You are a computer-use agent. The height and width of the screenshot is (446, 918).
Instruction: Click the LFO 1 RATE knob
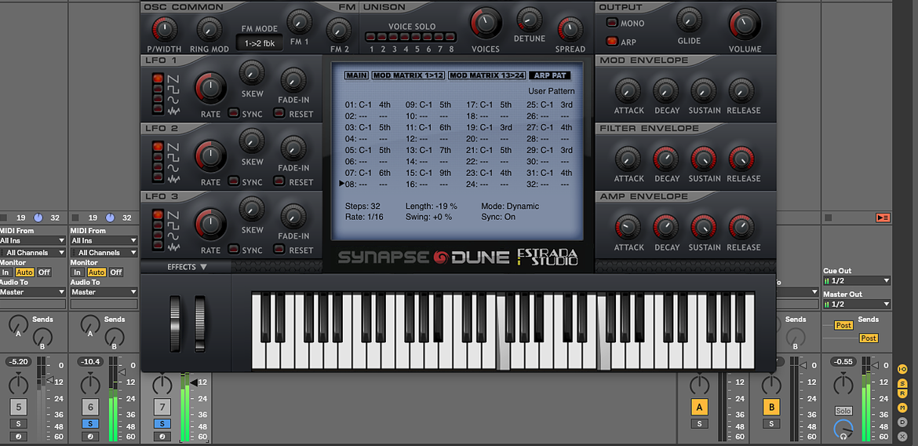pos(210,88)
